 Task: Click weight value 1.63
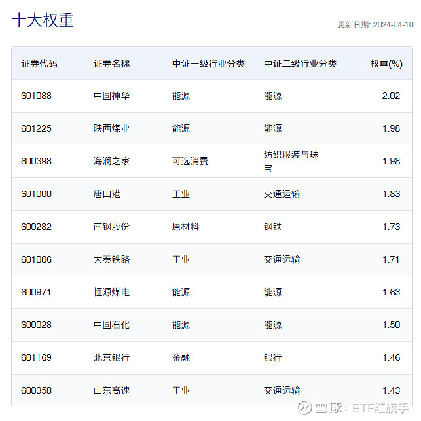tap(391, 293)
